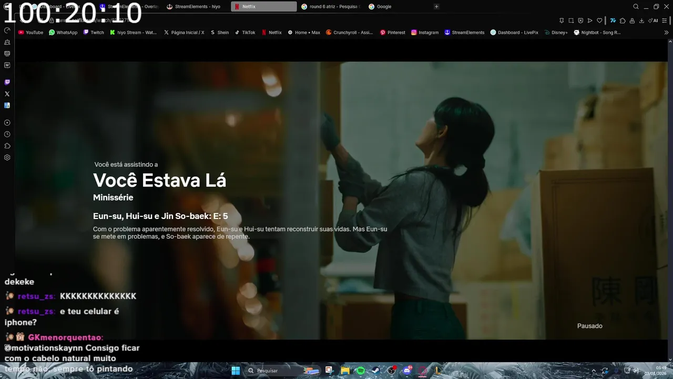Open the Shein bookmark
The height and width of the screenshot is (379, 673).
[220, 32]
